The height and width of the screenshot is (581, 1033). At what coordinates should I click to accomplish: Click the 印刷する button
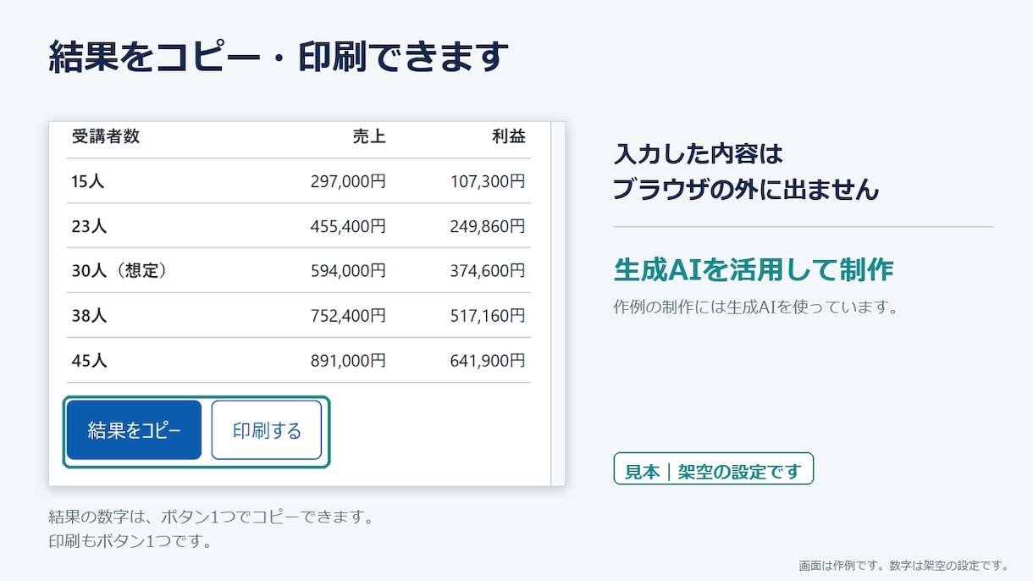click(x=267, y=430)
